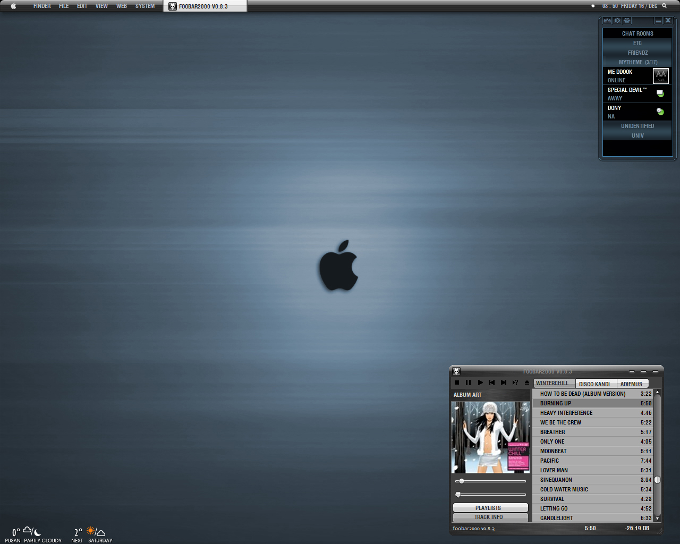Click the resize grip in player corner

(659, 530)
